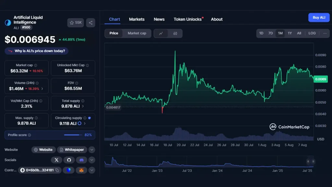Click Circulating supply info icon
The width and height of the screenshot is (332, 187).
tap(85, 118)
